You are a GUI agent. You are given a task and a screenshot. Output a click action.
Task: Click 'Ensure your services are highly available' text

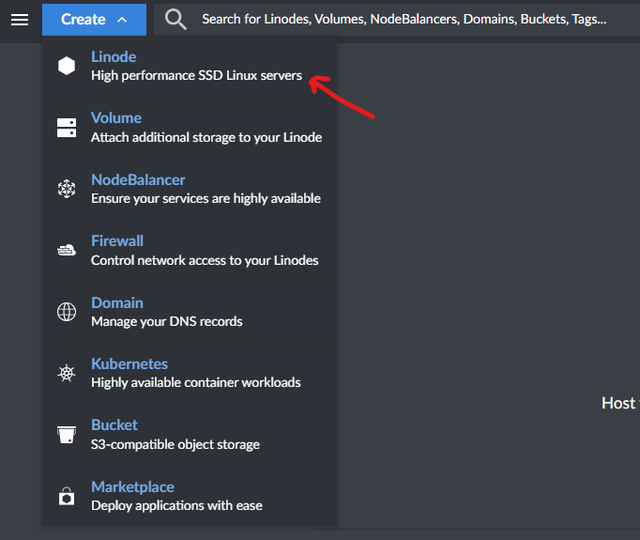[206, 198]
